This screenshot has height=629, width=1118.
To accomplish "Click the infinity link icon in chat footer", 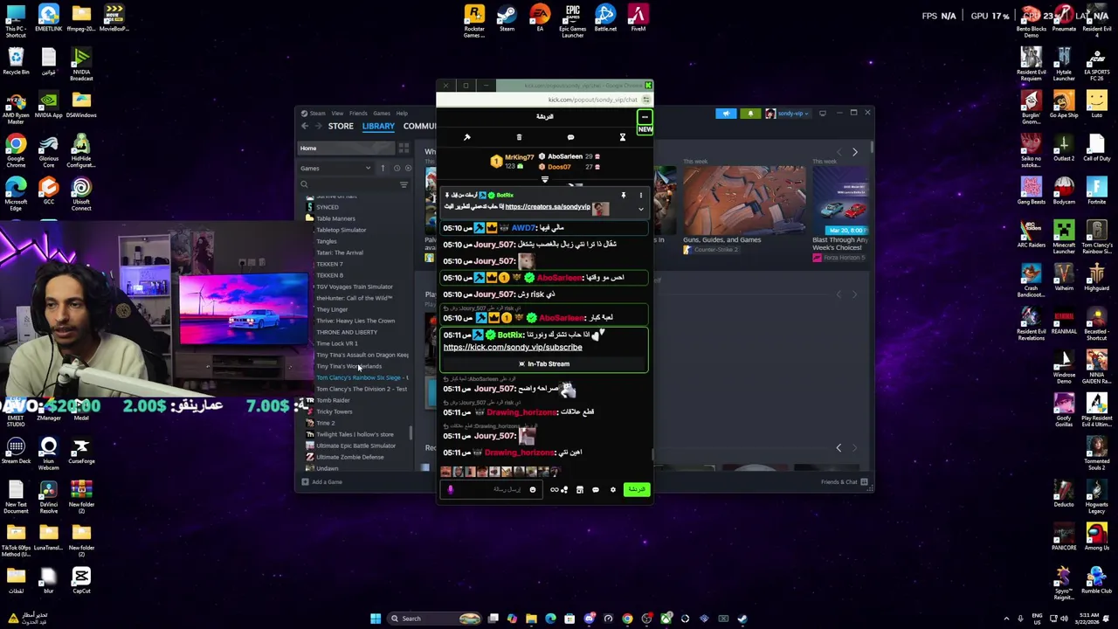I will click(554, 490).
